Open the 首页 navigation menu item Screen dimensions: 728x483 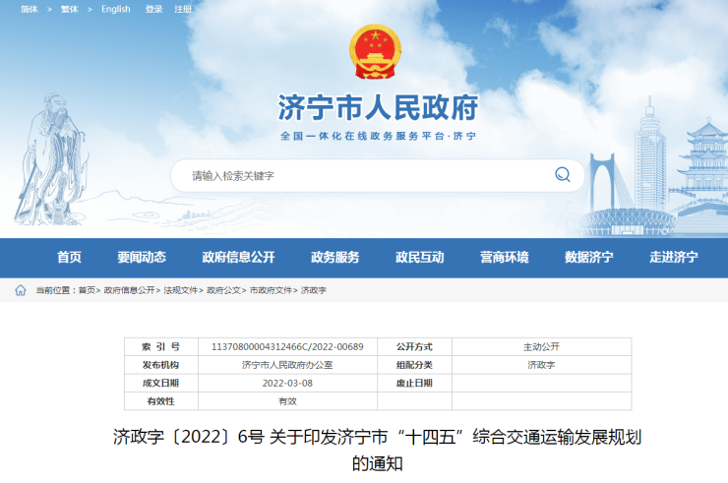[69, 258]
